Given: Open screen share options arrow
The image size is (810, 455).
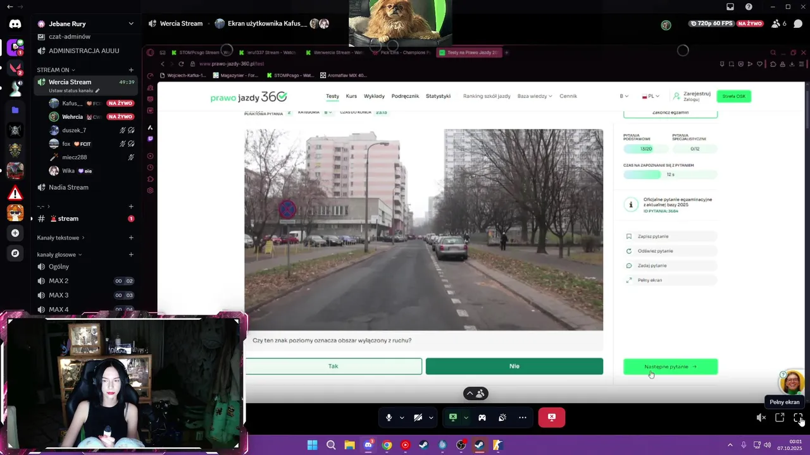Looking at the screenshot, I should click(466, 417).
